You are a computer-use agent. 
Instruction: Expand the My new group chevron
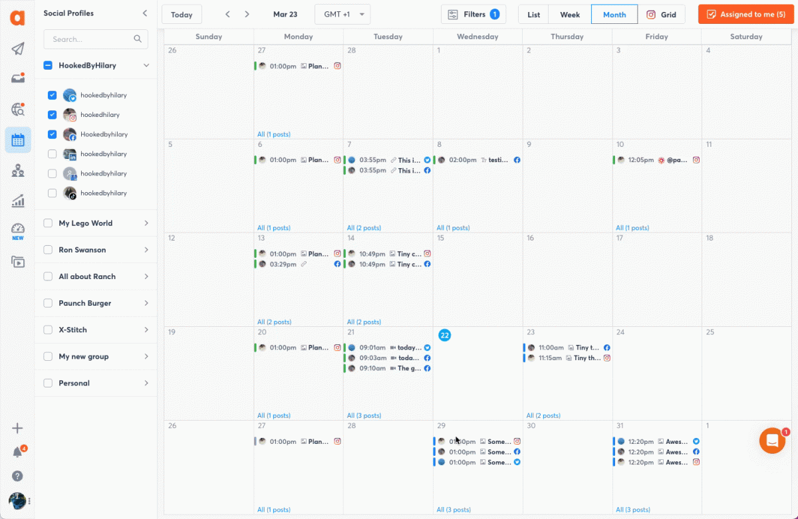(146, 356)
